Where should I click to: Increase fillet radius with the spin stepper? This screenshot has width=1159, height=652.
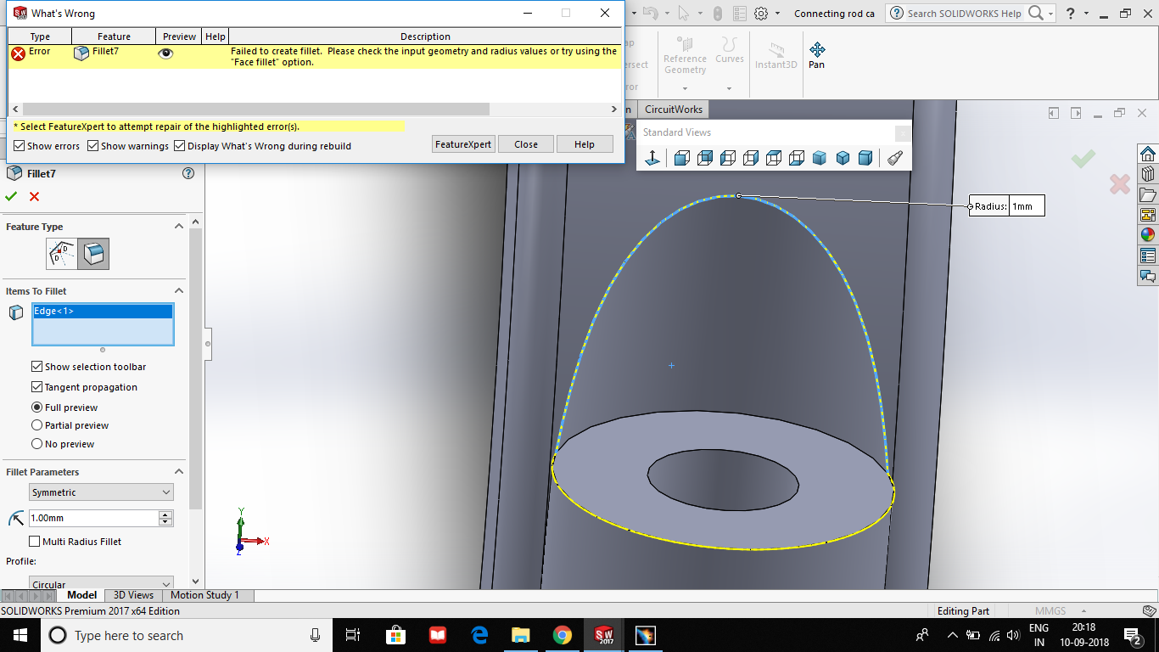pyautogui.click(x=165, y=513)
